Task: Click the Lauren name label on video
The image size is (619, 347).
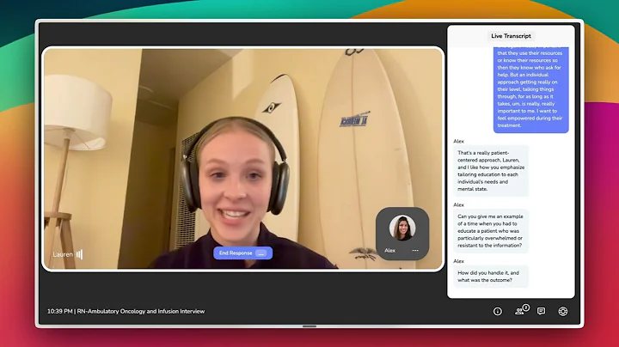Action: (x=63, y=254)
